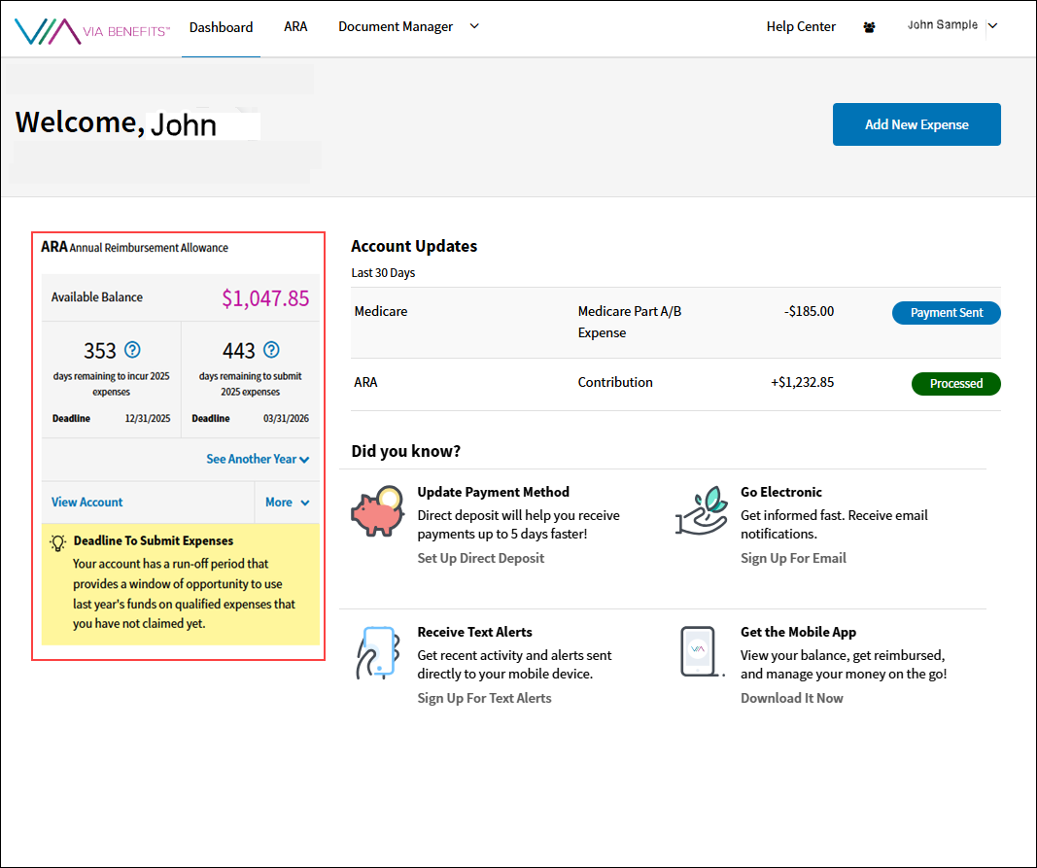Open help tooltip next to 353 days
The width and height of the screenshot is (1037, 868).
[131, 348]
